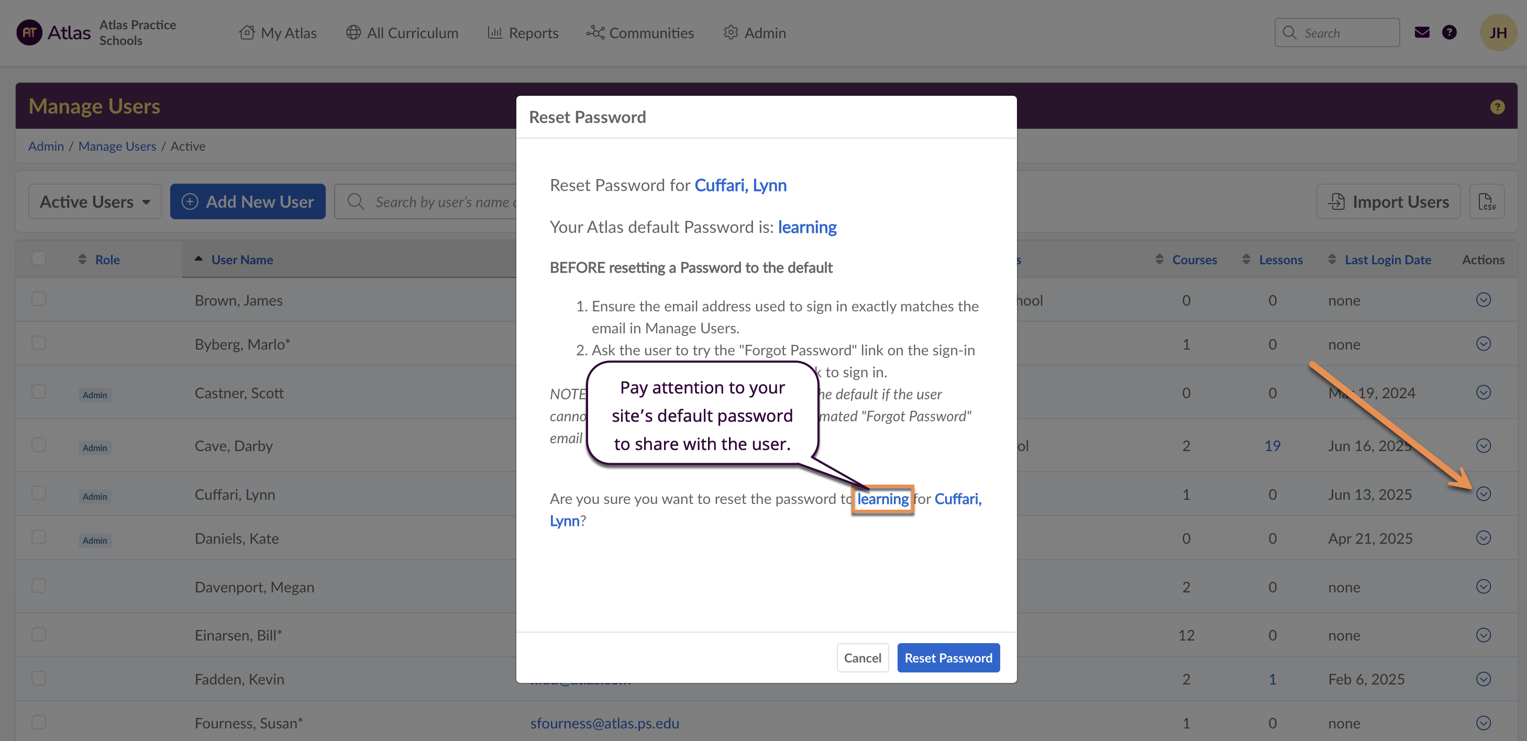Open the Reports menu
The width and height of the screenshot is (1527, 741).
click(523, 32)
